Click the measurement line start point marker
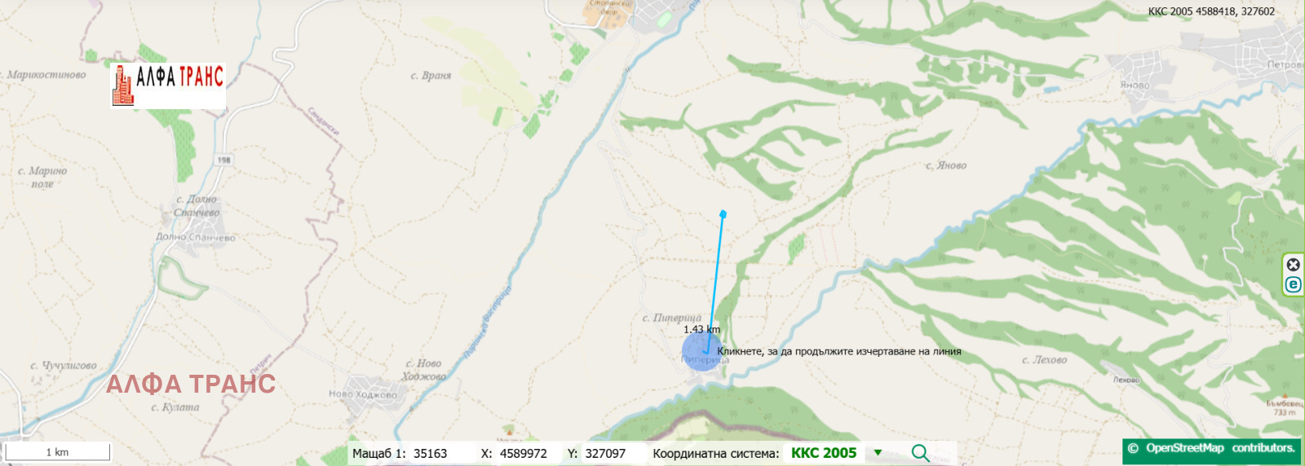The image size is (1305, 466). 723,214
